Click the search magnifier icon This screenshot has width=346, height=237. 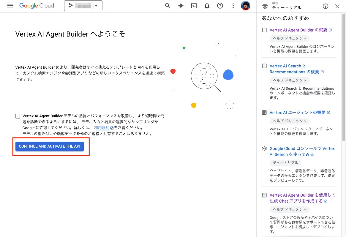pyautogui.click(x=168, y=6)
